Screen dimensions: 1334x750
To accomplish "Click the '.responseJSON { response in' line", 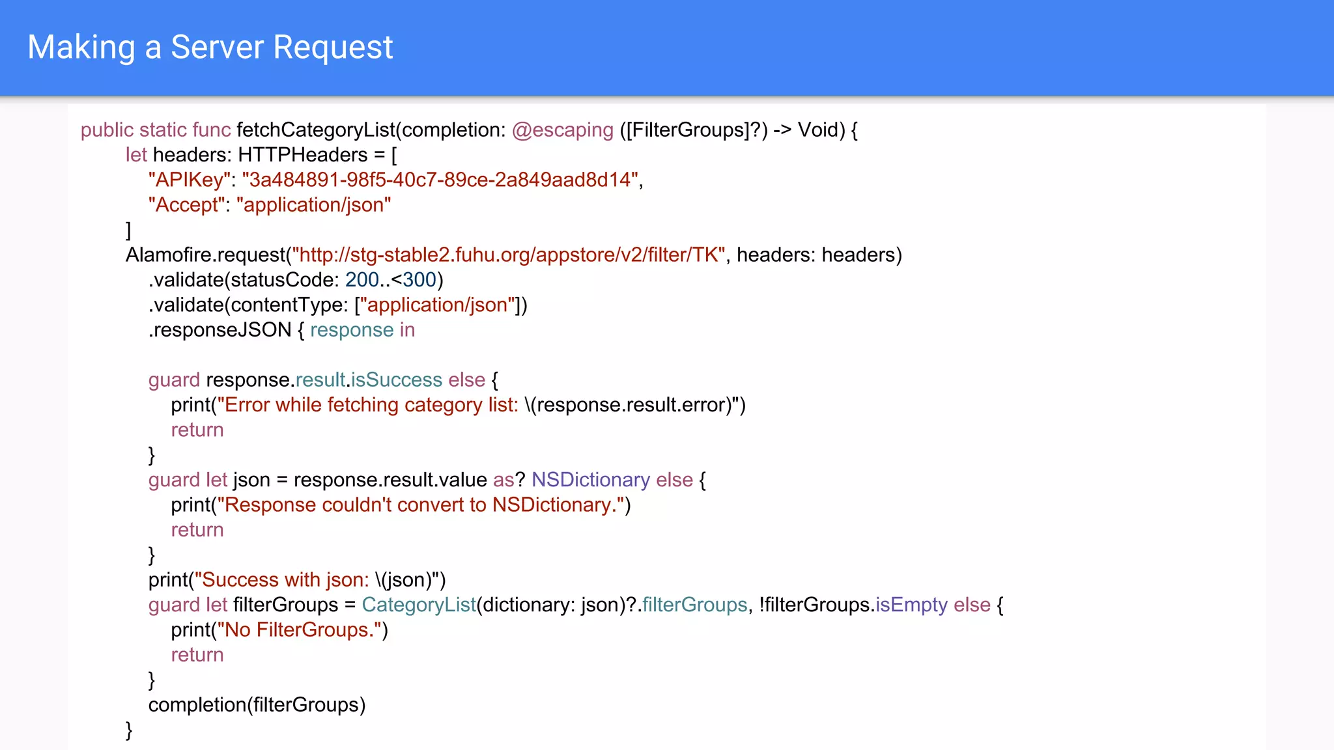I will (x=281, y=330).
